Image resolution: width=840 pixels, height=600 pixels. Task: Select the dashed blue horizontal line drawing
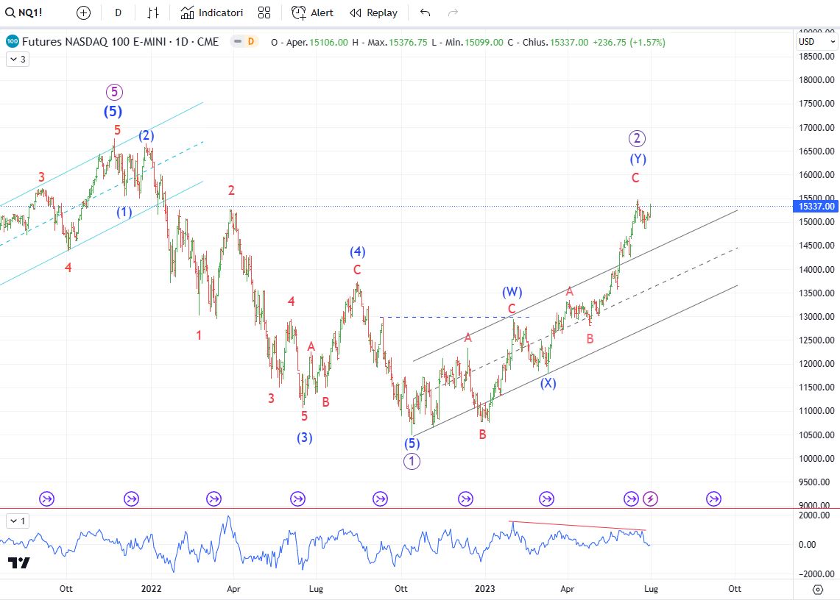[x=456, y=318]
